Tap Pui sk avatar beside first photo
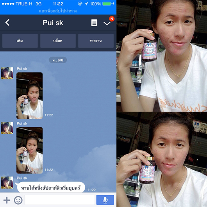This screenshot has width=207, height=207. (7, 73)
